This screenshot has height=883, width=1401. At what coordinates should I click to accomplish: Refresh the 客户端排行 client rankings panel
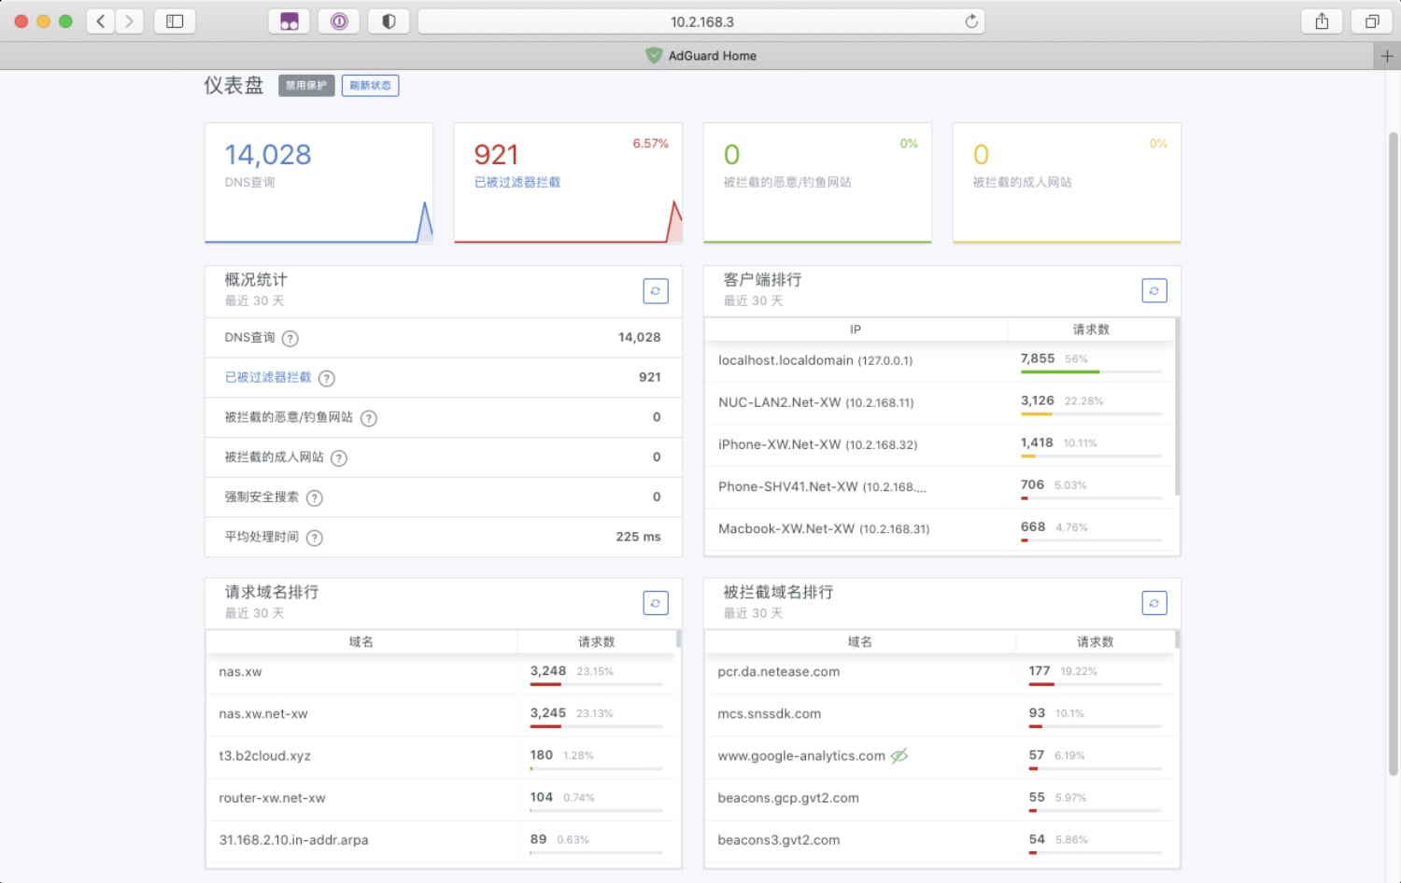[x=1154, y=290]
